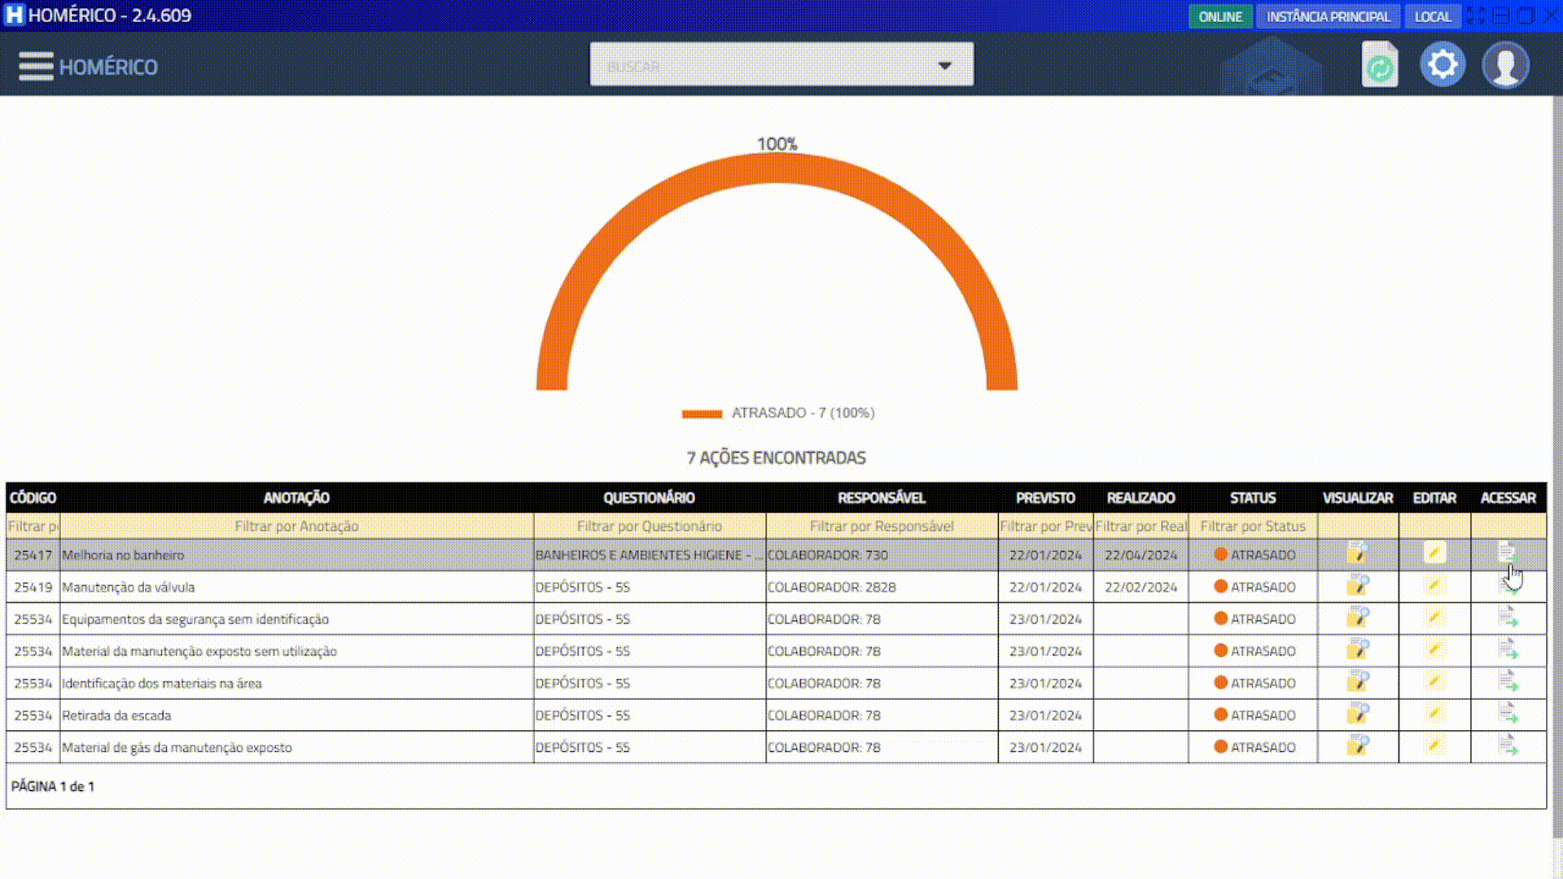
Task: Toggle the ONLINE status indicator
Action: tap(1219, 16)
